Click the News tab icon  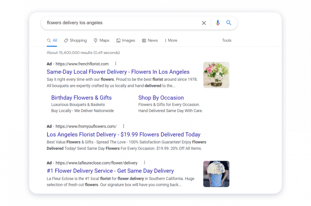coord(144,40)
